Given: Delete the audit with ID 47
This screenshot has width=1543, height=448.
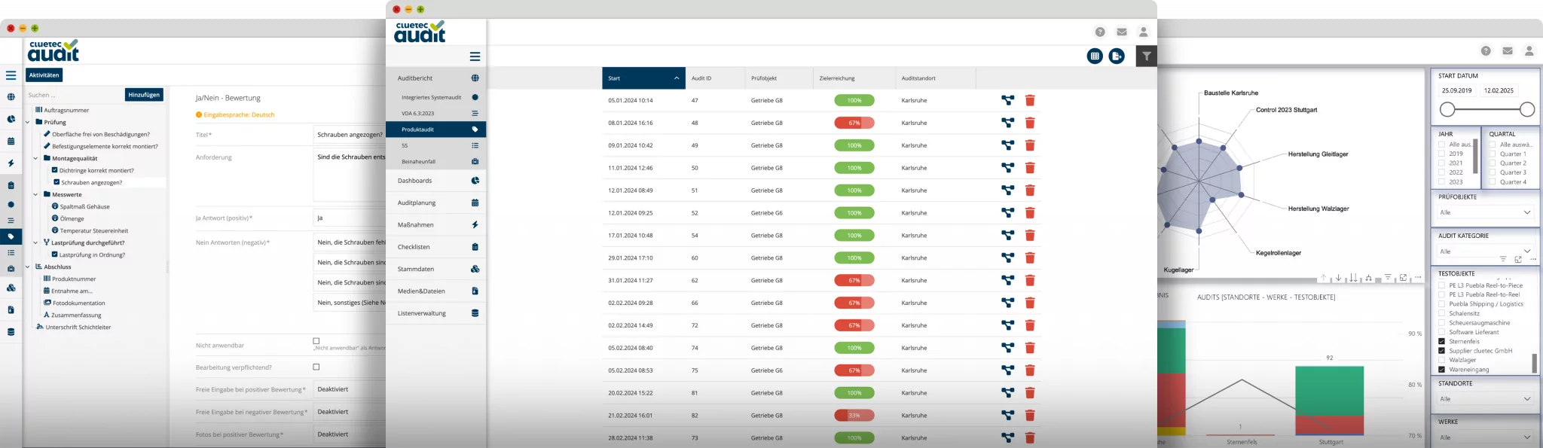Looking at the screenshot, I should pyautogui.click(x=1030, y=100).
